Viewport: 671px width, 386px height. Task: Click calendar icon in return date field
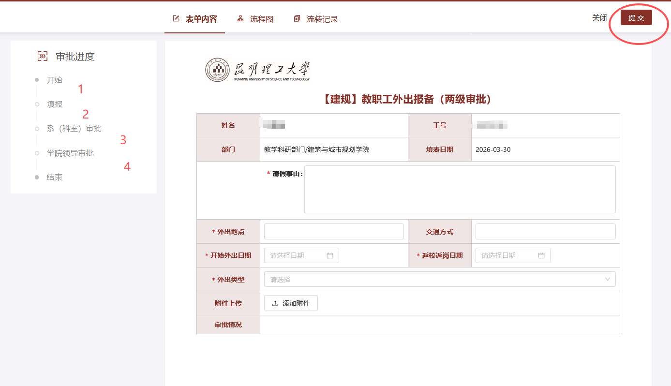coord(541,255)
